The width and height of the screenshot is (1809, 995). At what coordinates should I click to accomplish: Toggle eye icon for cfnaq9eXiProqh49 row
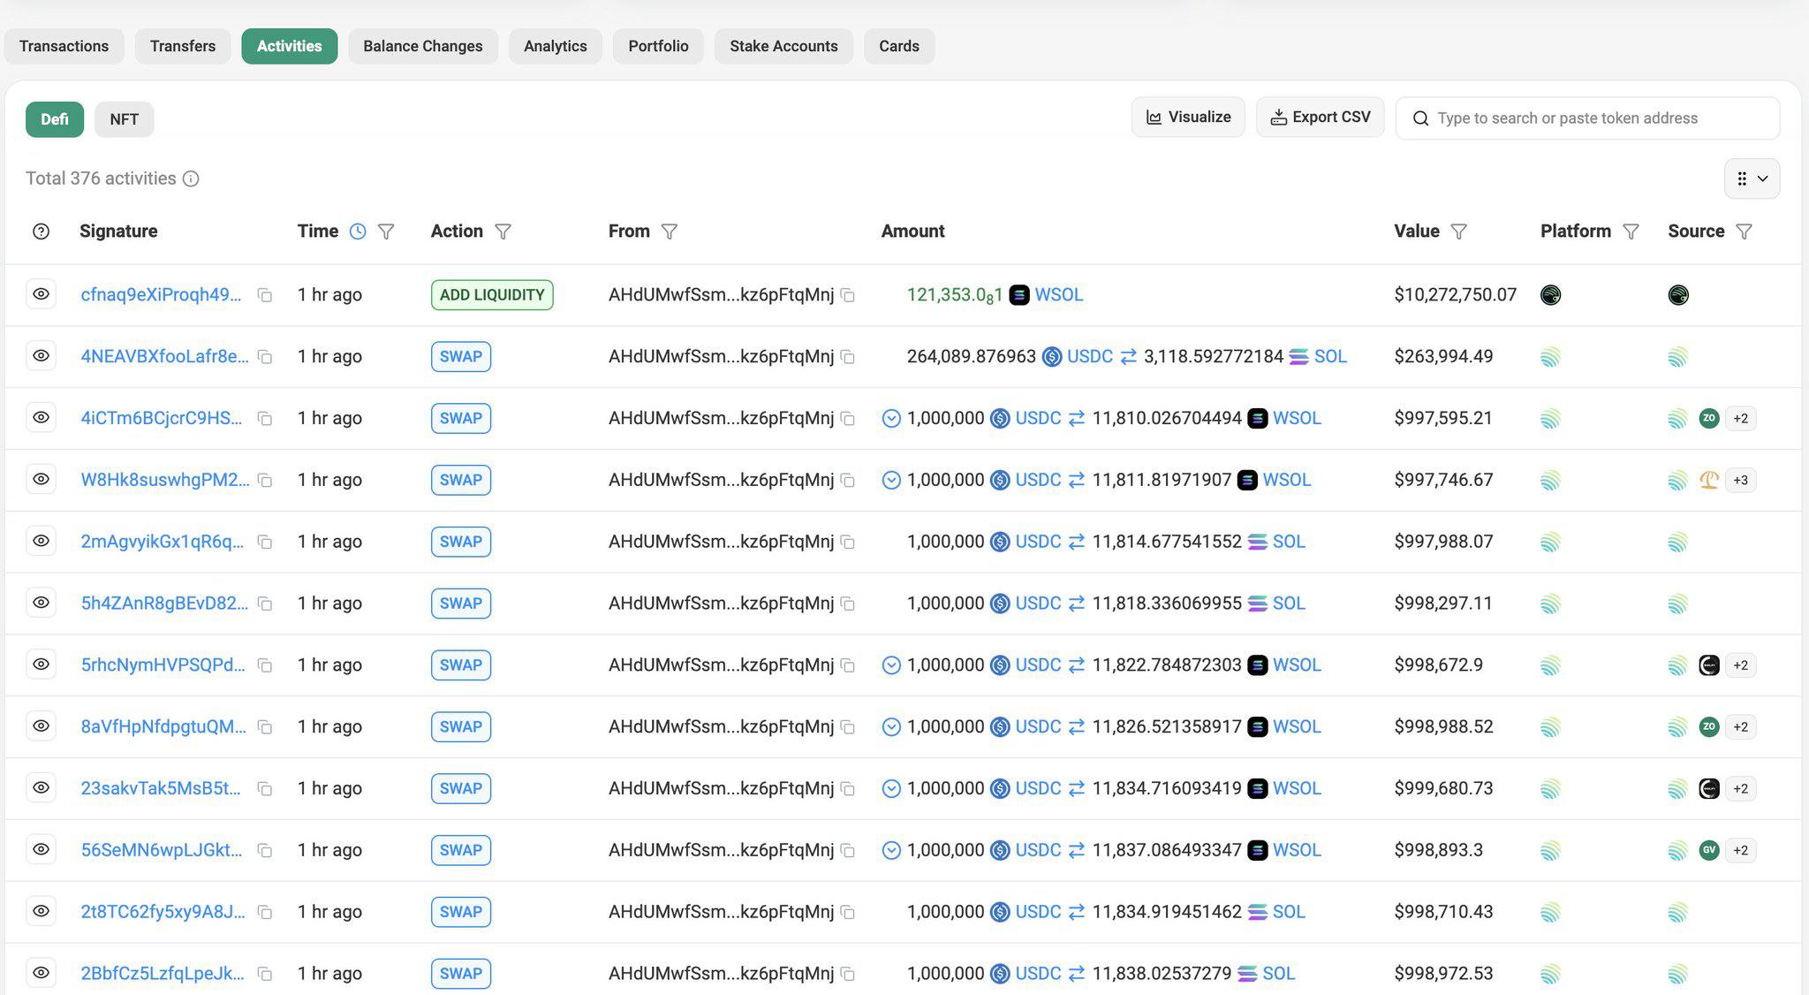pos(41,294)
